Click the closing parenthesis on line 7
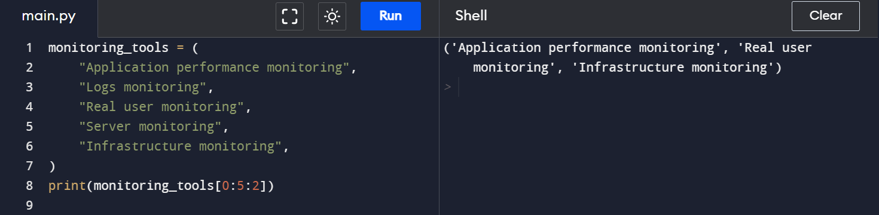879x215 pixels. (x=52, y=166)
